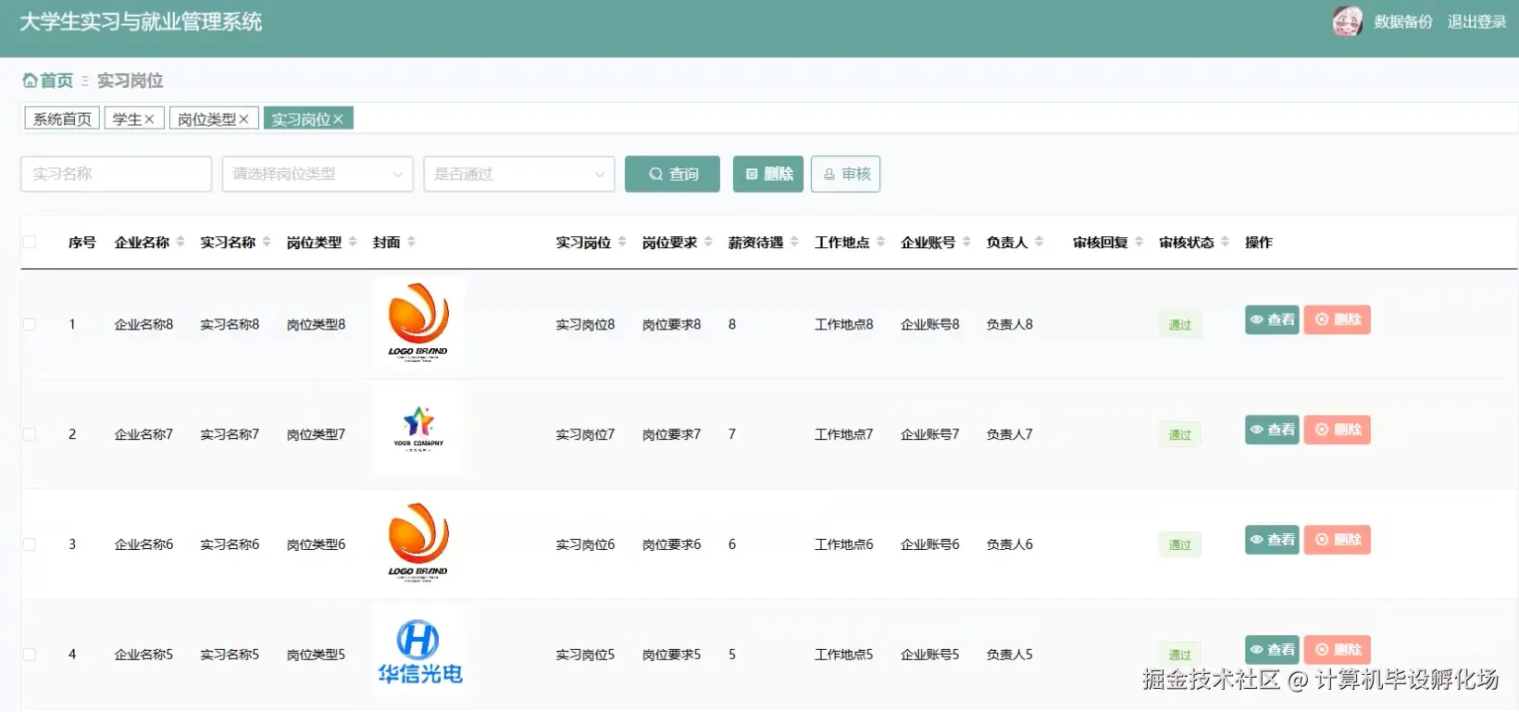Screen dimensions: 1519x712
Task: Click the cell text 企业账号8
Action: pyautogui.click(x=929, y=324)
